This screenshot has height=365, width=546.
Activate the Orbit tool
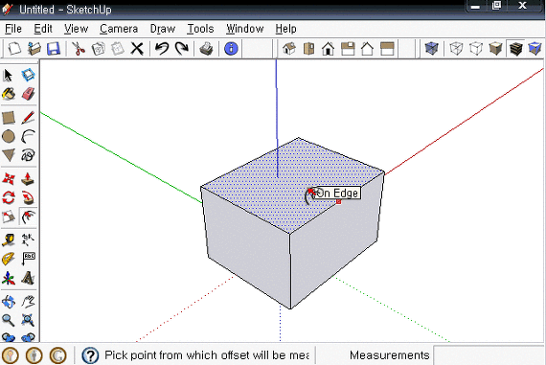point(9,302)
